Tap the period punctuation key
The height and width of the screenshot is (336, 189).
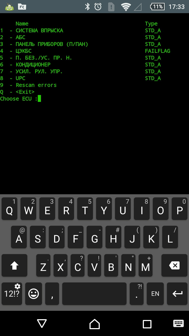(136, 294)
